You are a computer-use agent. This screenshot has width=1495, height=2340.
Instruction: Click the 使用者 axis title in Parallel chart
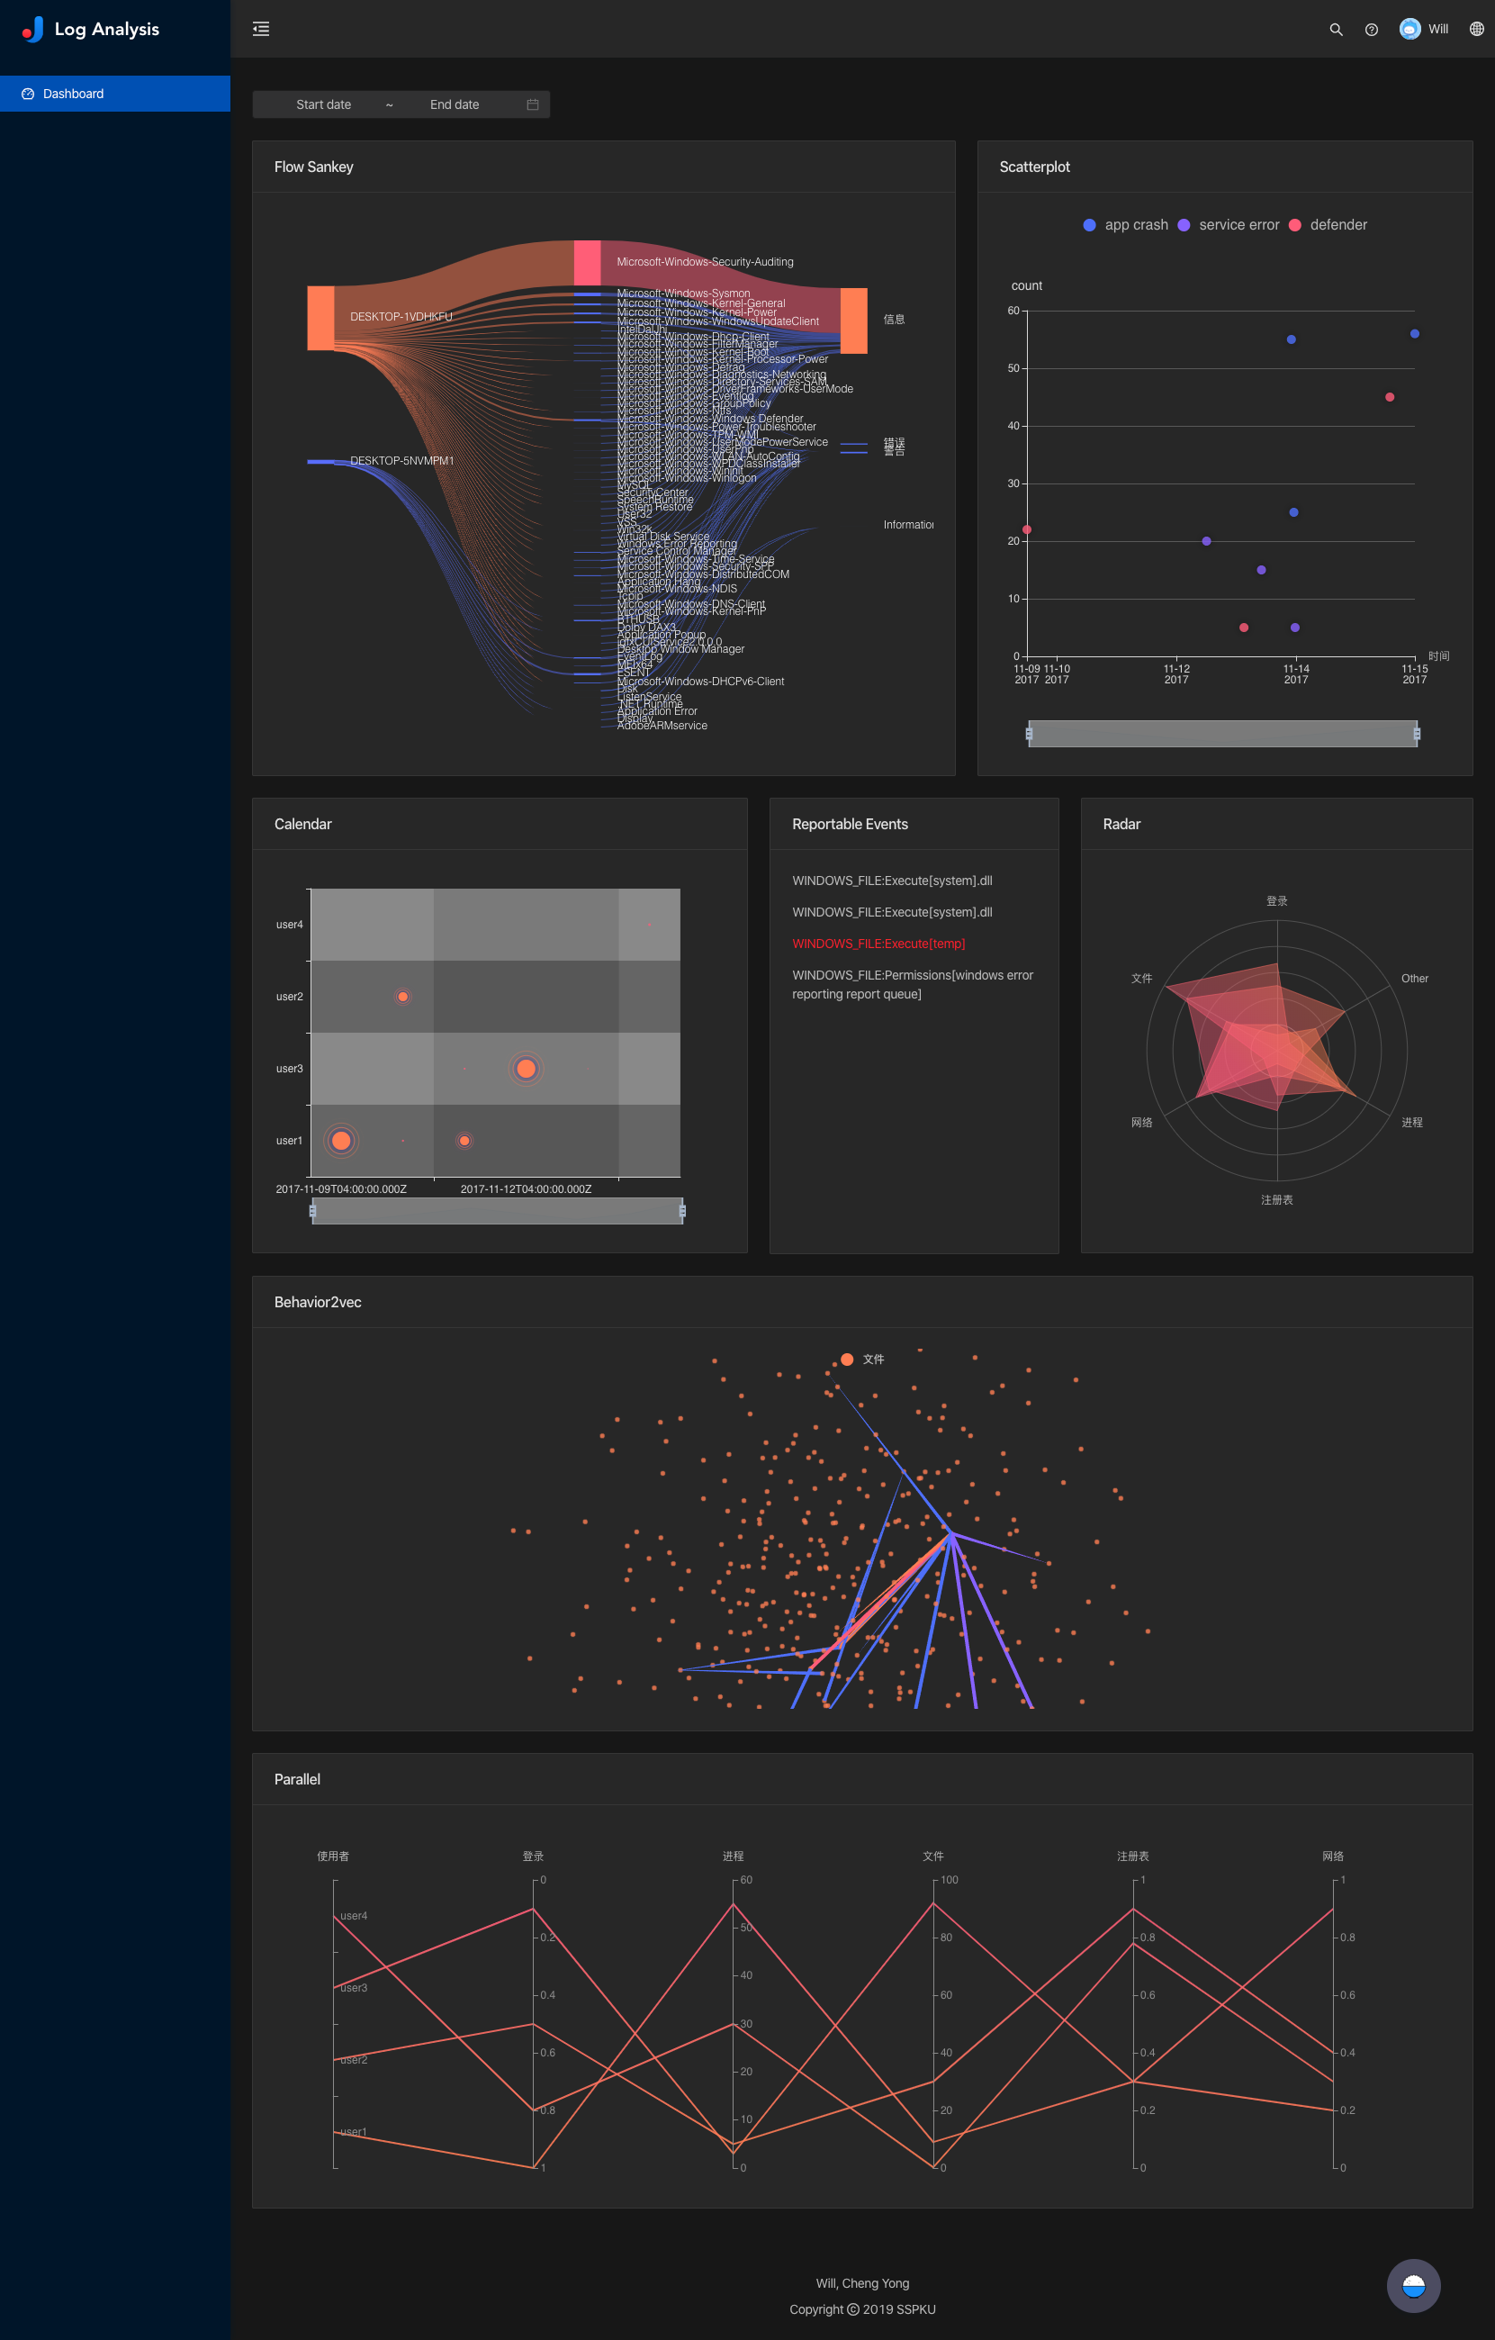click(333, 1856)
